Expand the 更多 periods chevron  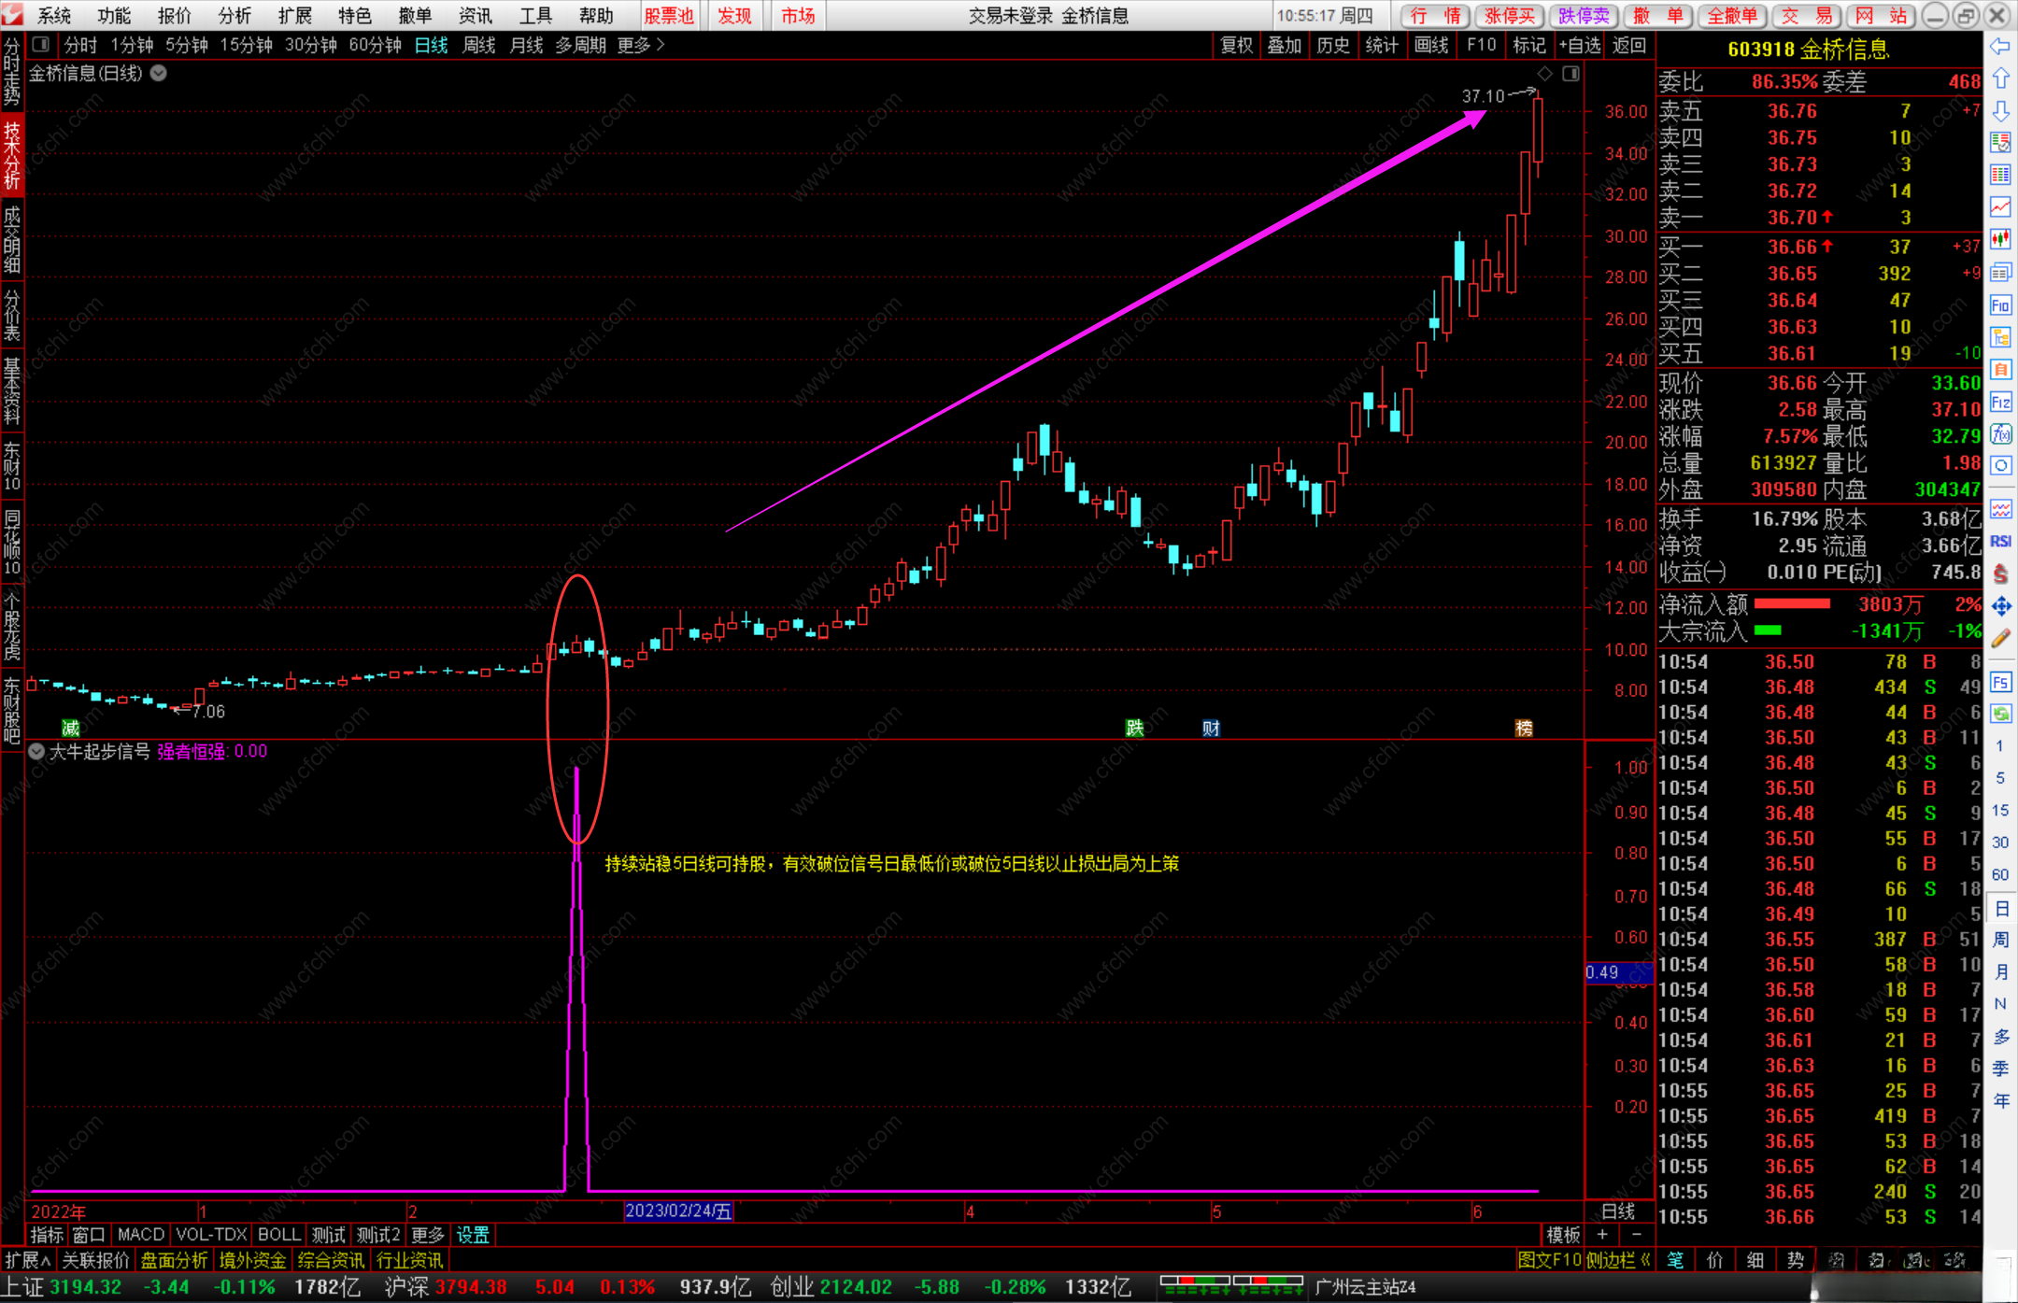point(661,45)
